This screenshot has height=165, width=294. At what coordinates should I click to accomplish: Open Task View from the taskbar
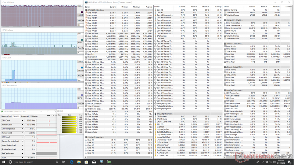64,162
